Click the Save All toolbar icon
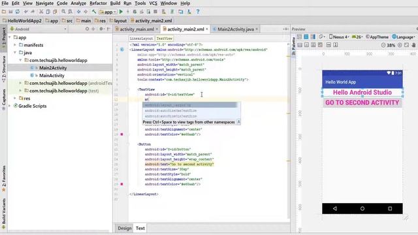The image size is (418, 235). [x=10, y=12]
